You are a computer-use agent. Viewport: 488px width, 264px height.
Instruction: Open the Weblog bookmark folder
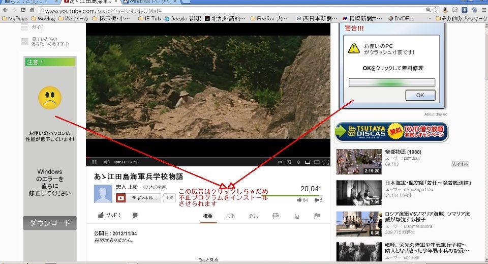[43, 19]
